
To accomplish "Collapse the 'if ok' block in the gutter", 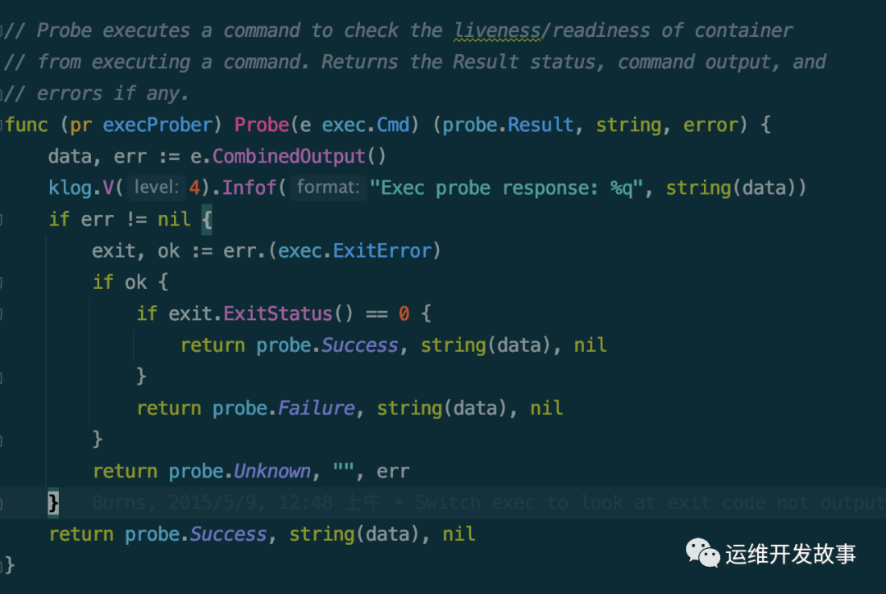I will click(2, 282).
